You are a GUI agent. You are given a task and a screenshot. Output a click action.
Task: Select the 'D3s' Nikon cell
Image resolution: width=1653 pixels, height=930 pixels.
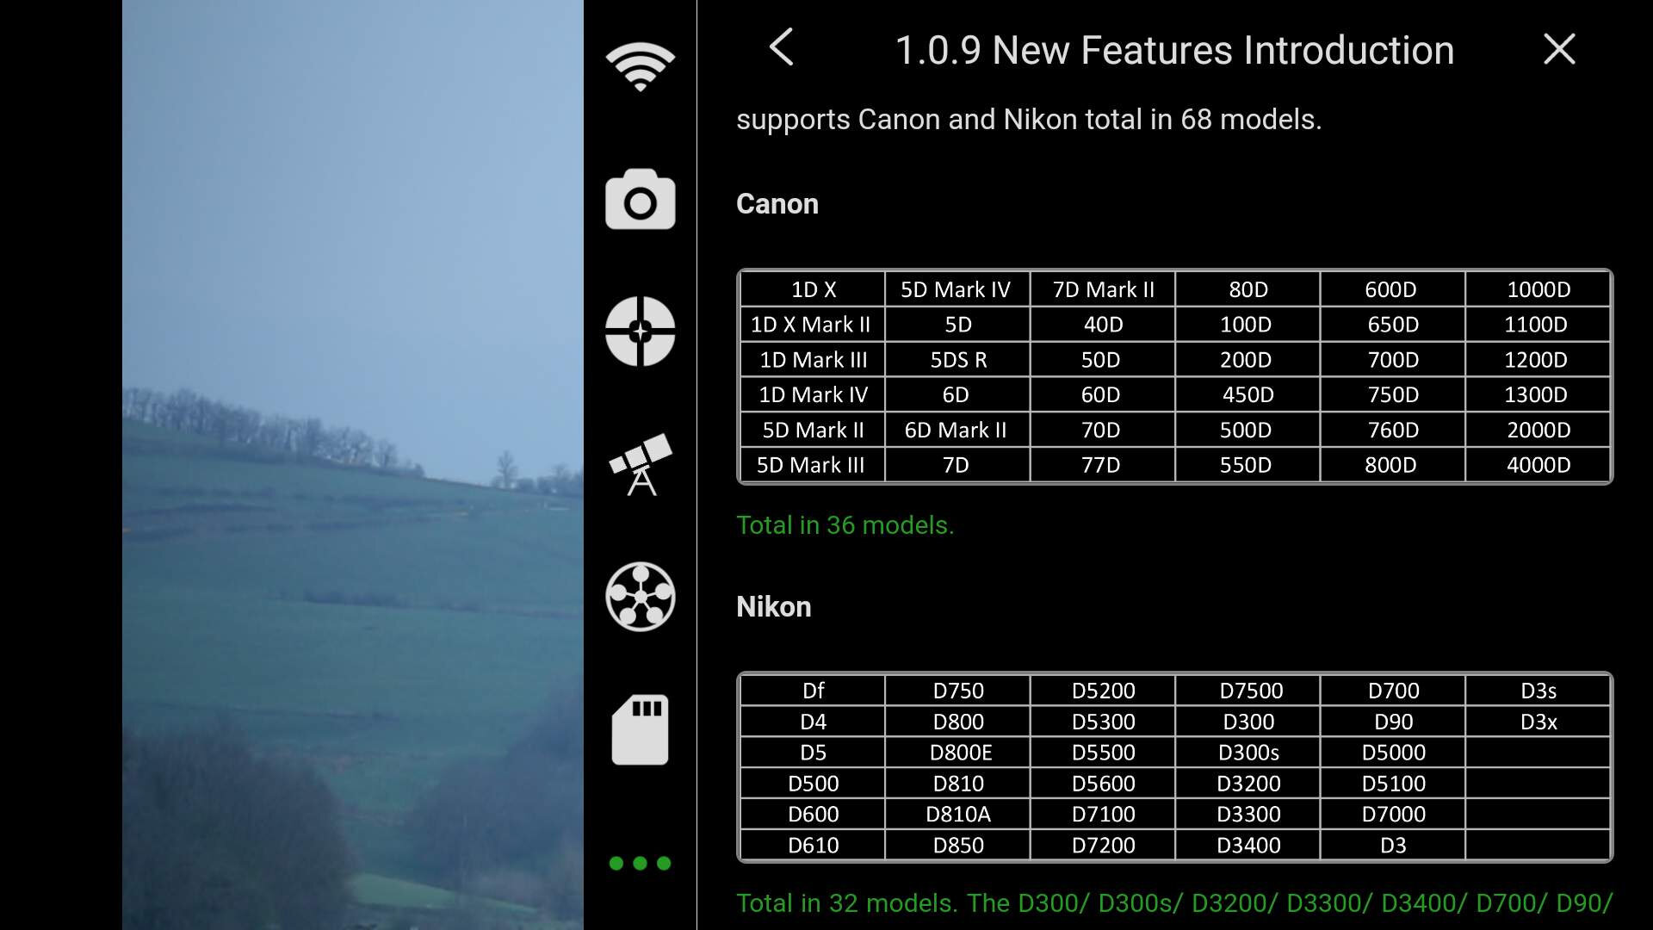(1538, 691)
